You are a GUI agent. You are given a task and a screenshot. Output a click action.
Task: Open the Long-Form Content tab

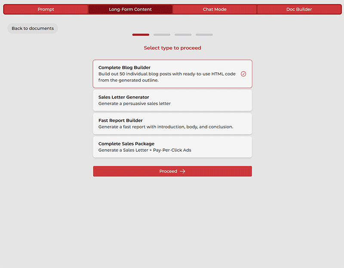click(x=130, y=9)
